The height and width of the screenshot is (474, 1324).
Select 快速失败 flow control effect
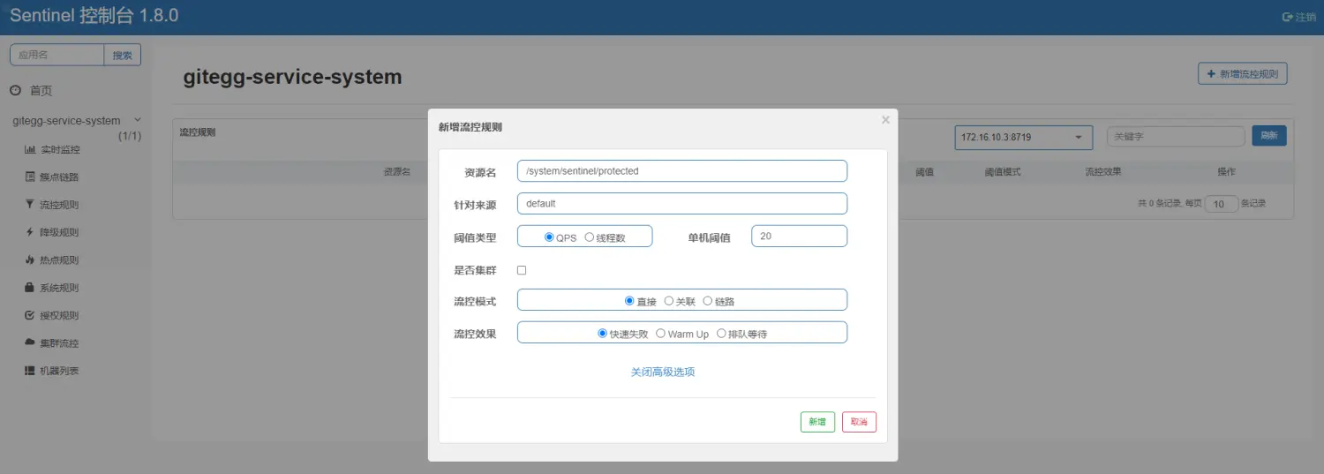[603, 334]
